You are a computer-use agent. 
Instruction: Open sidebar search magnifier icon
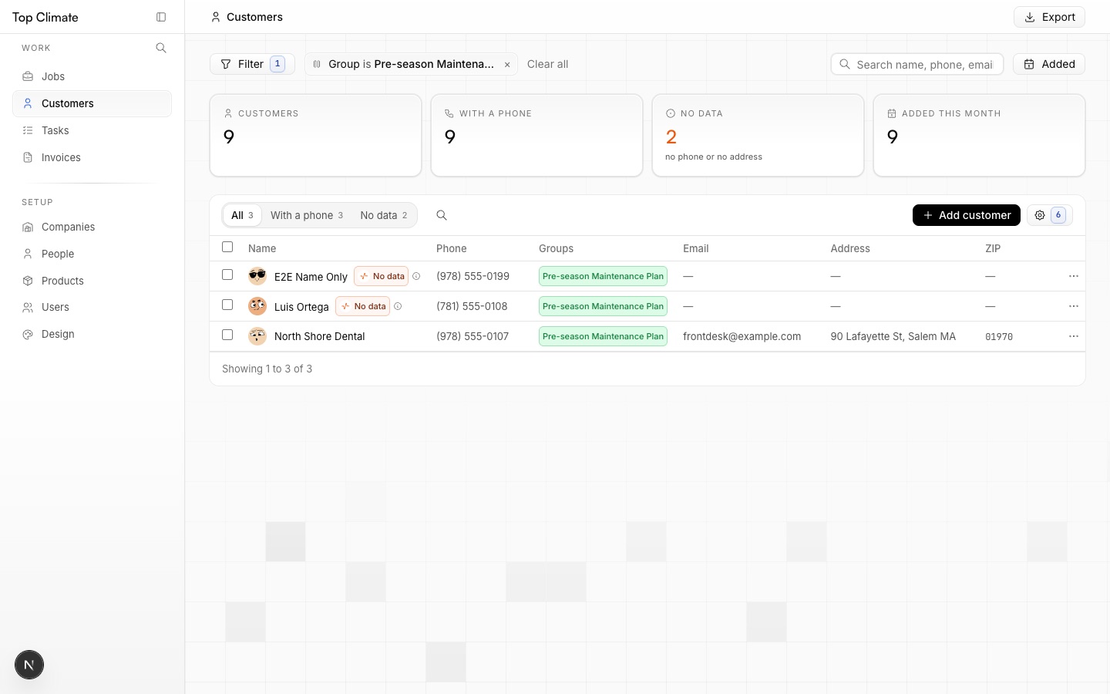tap(161, 48)
